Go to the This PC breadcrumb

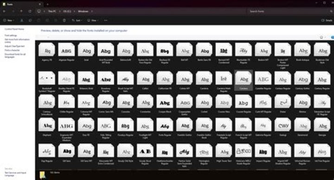pyautogui.click(x=52, y=11)
